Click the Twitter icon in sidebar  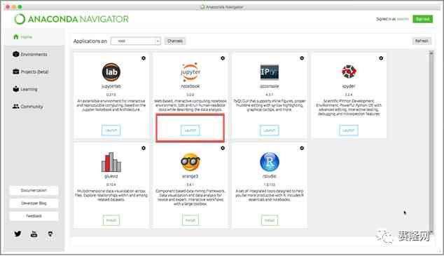coord(18,234)
